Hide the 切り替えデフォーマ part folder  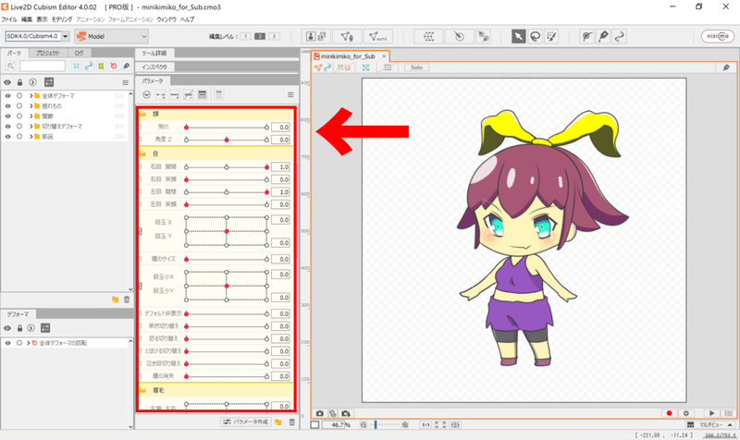(x=7, y=127)
